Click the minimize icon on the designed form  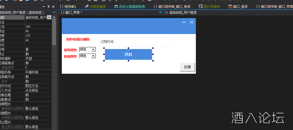click(184, 22)
